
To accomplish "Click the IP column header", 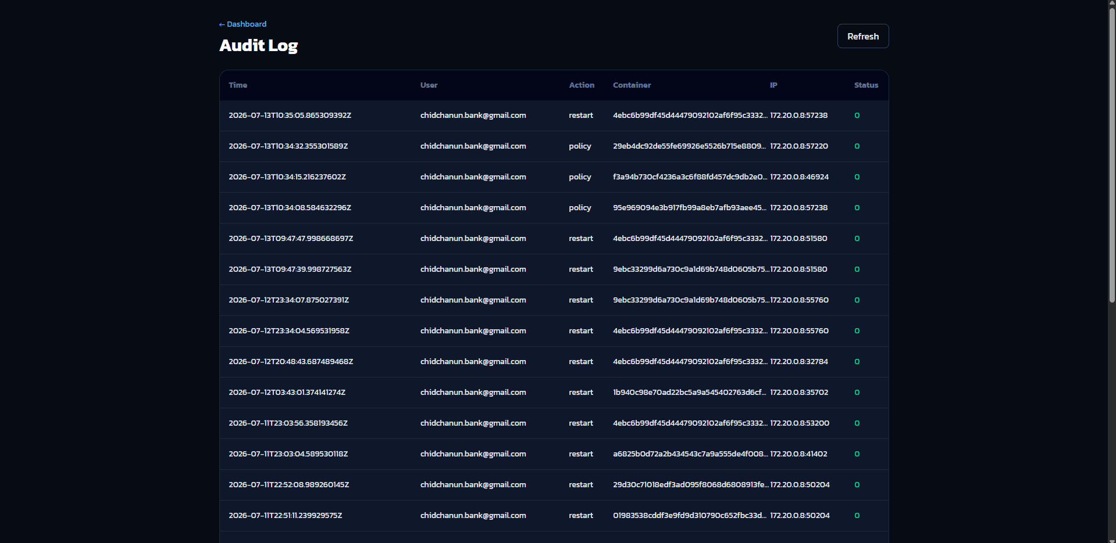I will click(x=773, y=85).
